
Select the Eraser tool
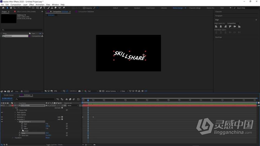[x=55, y=8]
